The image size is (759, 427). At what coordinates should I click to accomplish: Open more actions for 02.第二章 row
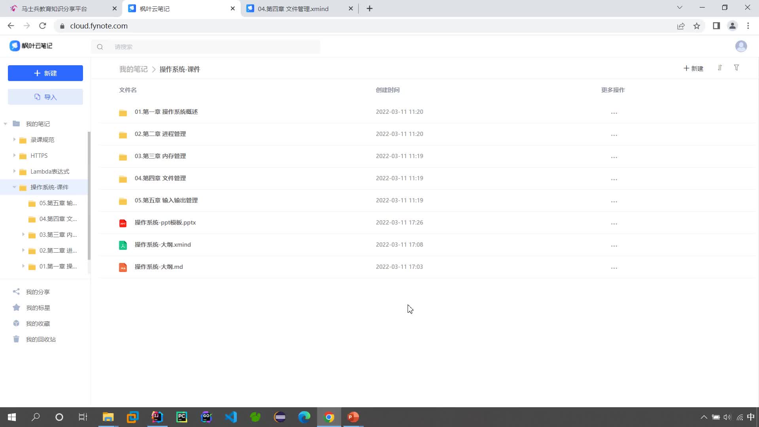point(614,135)
